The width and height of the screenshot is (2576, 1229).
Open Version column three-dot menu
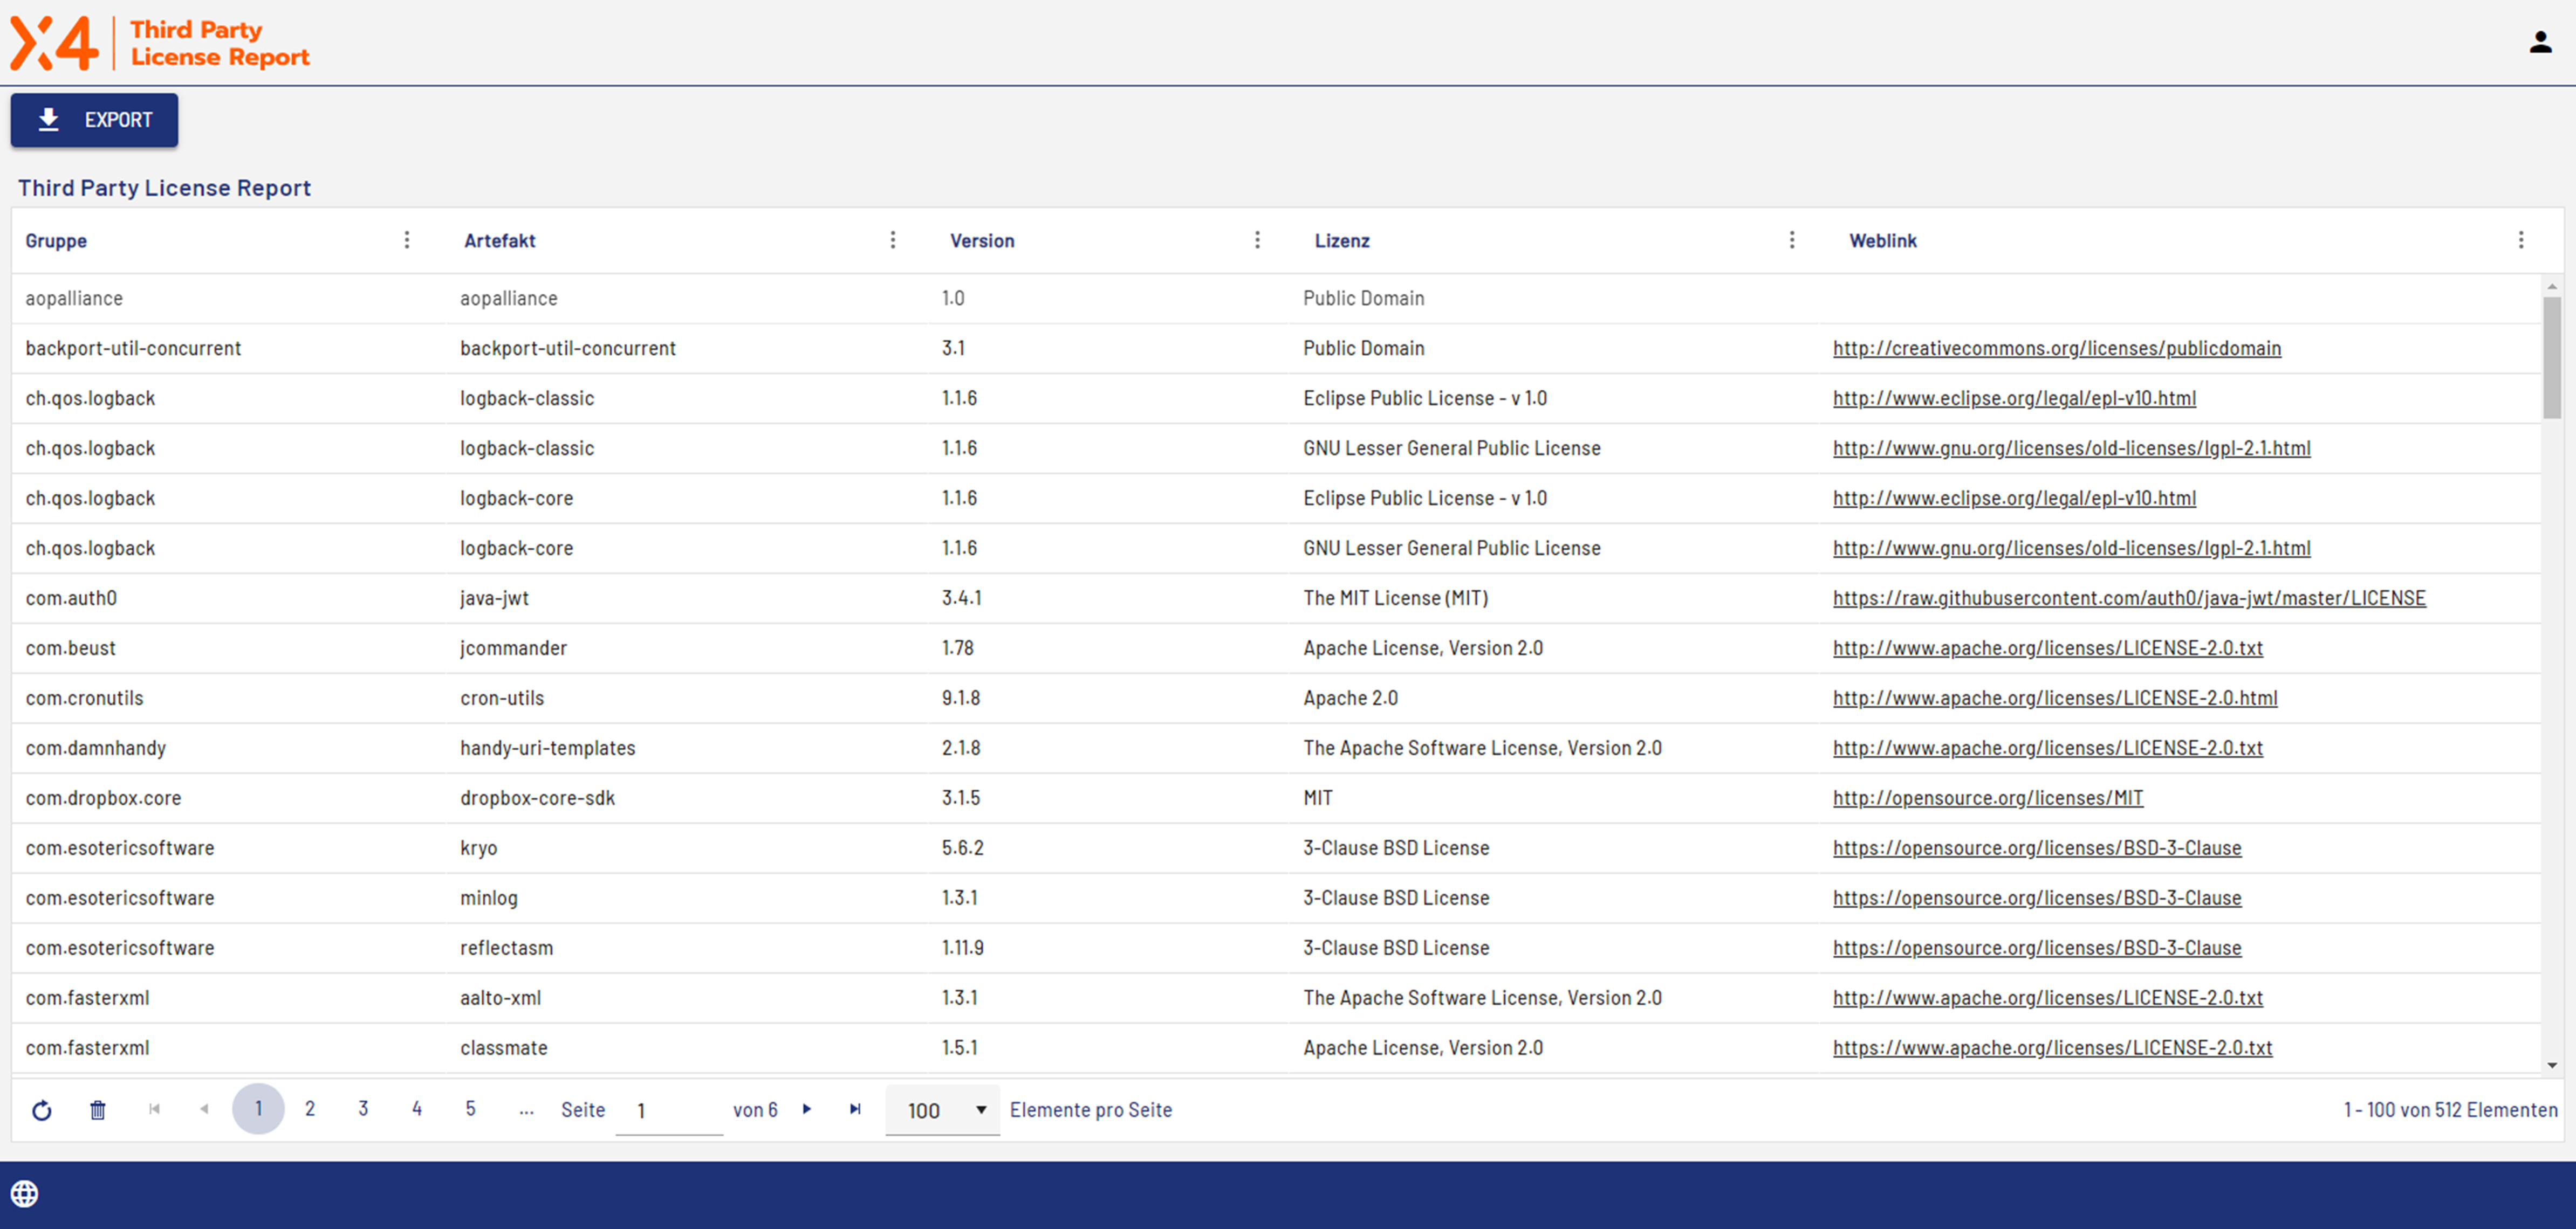point(1257,240)
